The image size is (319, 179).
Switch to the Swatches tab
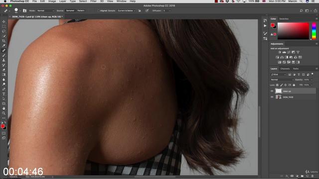tap(284, 19)
